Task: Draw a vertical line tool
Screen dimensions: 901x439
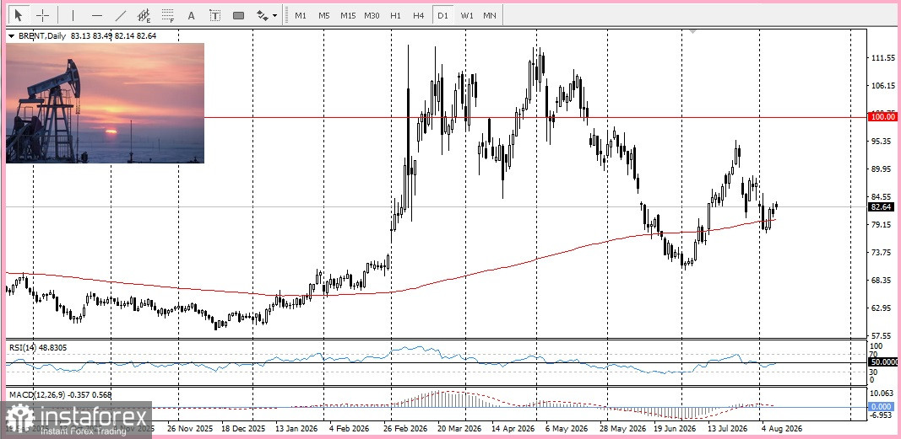Action: click(x=73, y=15)
